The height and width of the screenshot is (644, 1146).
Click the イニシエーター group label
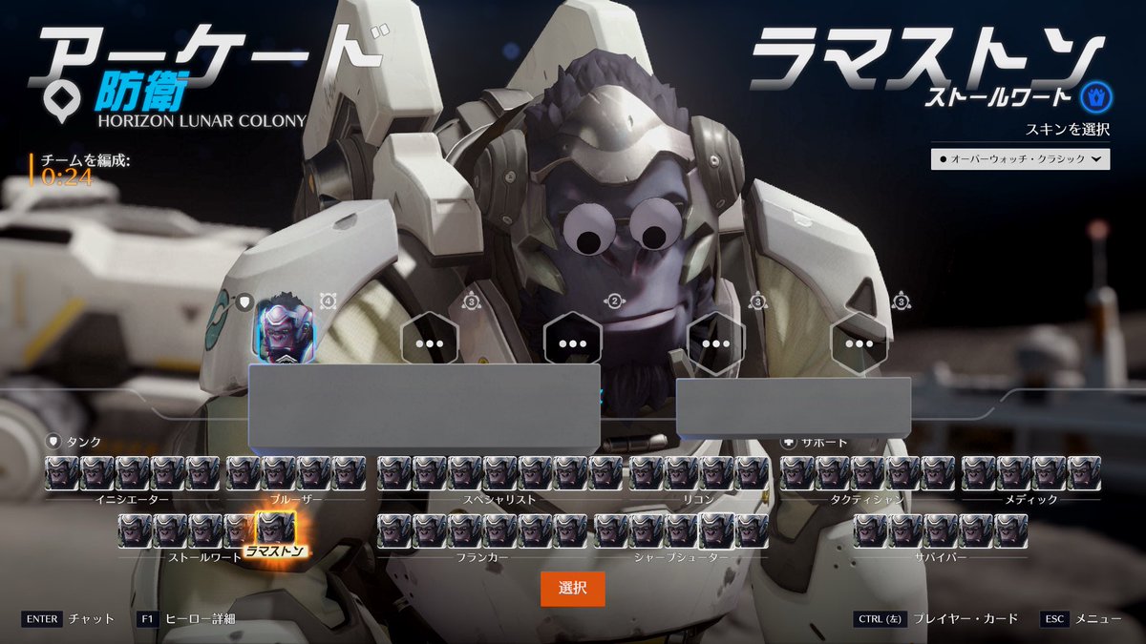[x=133, y=499]
